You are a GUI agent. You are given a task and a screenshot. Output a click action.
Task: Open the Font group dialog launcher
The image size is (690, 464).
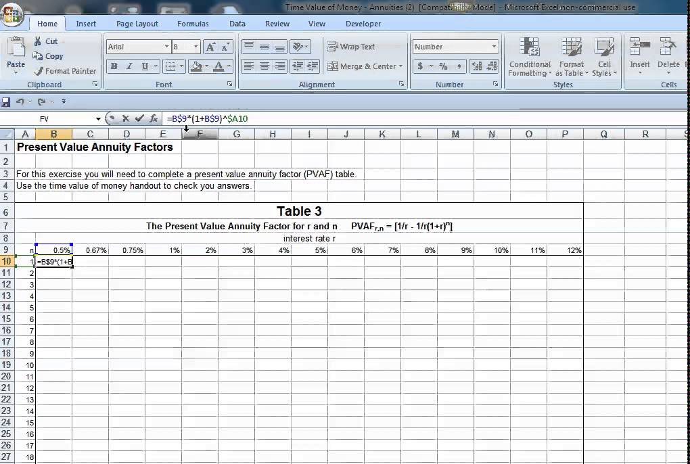pos(229,84)
